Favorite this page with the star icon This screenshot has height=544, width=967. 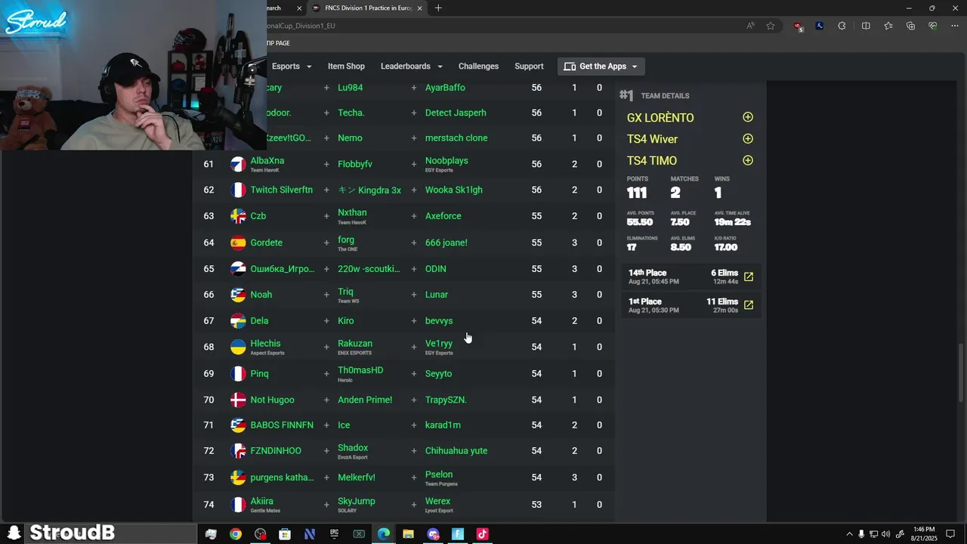[x=771, y=26]
